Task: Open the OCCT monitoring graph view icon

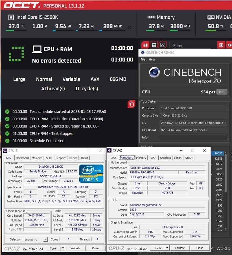Action: coord(163,45)
